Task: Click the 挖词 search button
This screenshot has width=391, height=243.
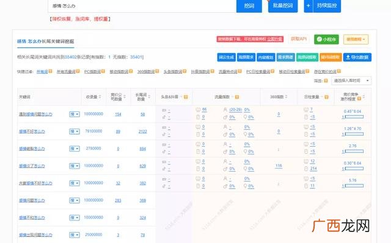Action: pos(249,5)
